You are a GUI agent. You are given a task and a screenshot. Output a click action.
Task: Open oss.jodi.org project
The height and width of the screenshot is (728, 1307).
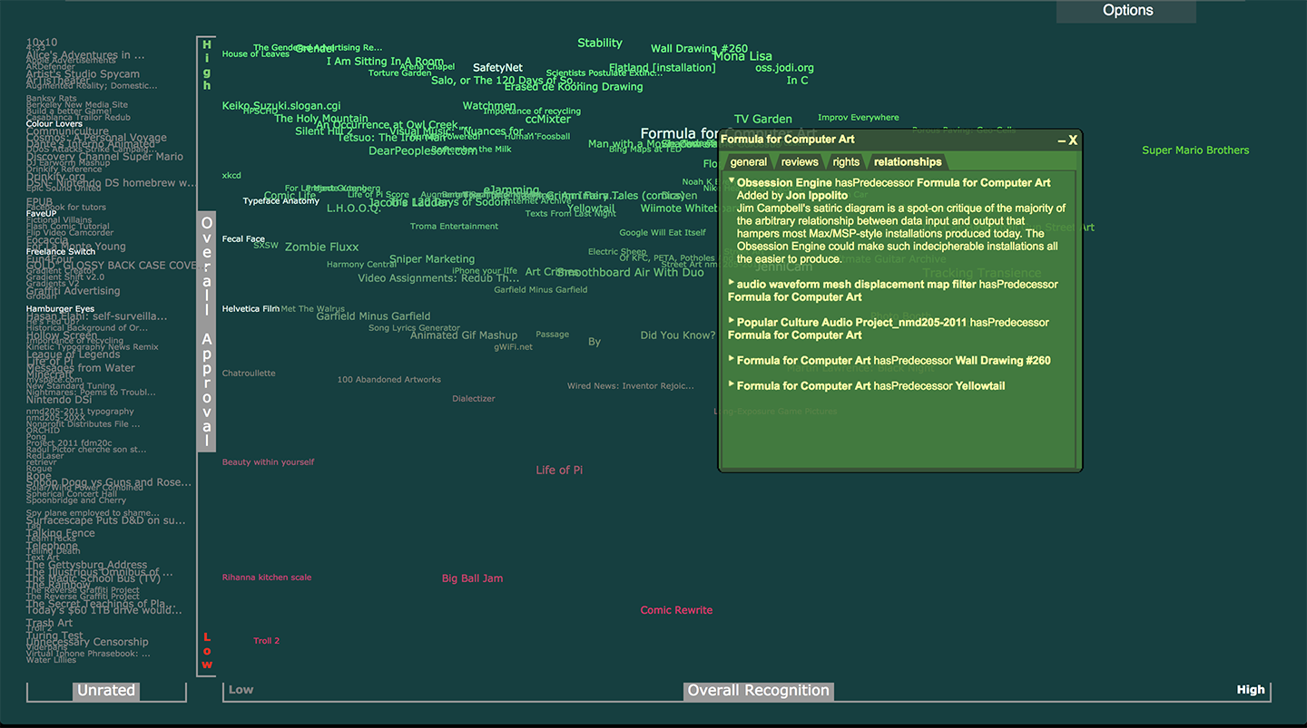point(784,68)
